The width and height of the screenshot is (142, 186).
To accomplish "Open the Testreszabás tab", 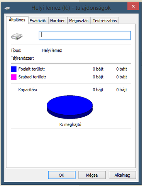I will pyautogui.click(x=105, y=21).
